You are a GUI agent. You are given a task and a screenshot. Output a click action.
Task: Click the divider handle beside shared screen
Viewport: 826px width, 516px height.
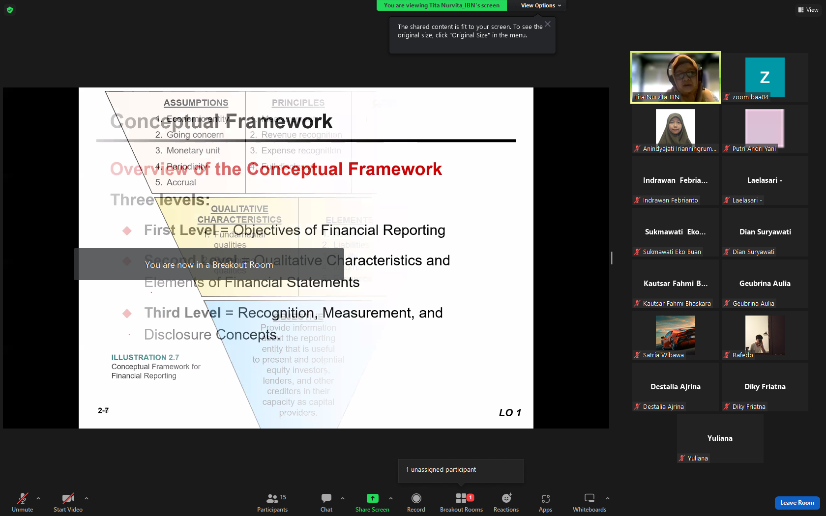(612, 258)
